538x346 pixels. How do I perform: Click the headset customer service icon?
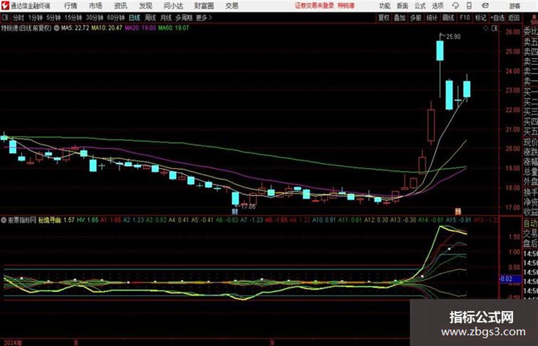click(x=455, y=6)
